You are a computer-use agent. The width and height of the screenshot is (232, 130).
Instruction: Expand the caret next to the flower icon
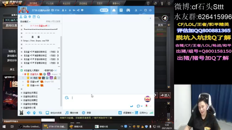[x=151, y=106]
